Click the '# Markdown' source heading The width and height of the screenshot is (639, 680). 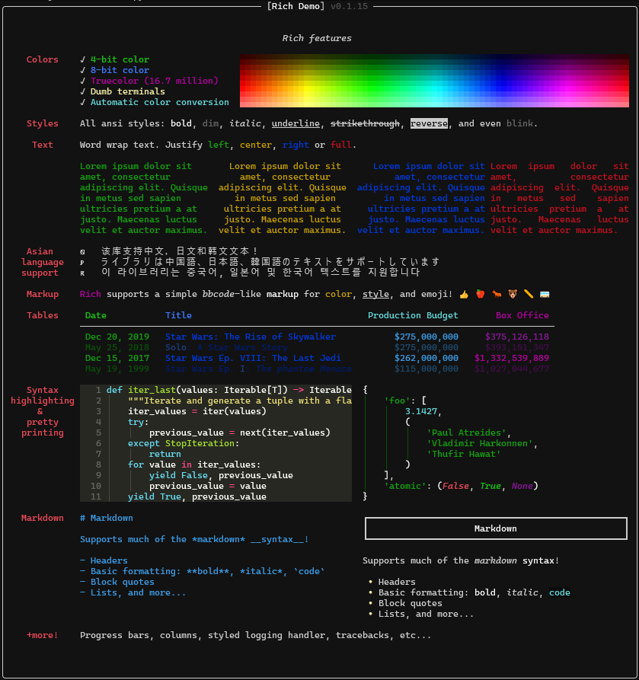107,518
